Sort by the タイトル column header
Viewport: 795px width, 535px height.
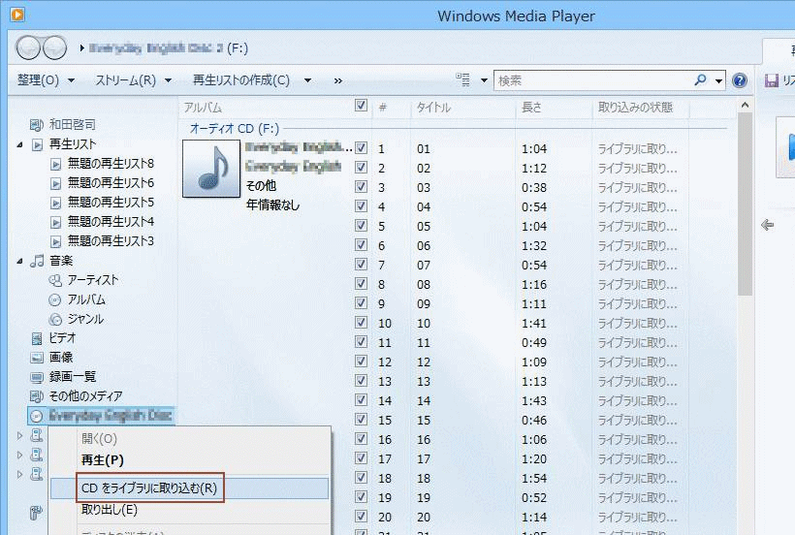click(433, 108)
